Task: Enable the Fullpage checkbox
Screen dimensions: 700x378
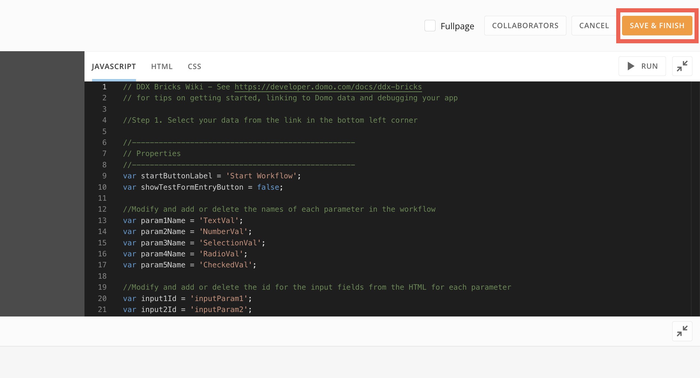Action: 430,25
